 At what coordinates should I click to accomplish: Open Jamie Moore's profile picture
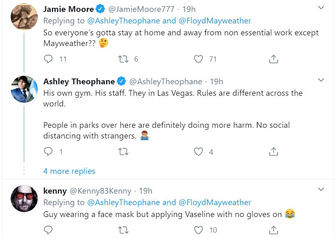click(x=24, y=16)
